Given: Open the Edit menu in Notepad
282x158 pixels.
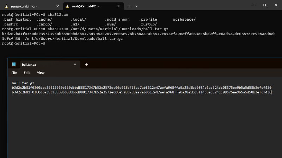Looking at the screenshot, I should pos(27,73).
